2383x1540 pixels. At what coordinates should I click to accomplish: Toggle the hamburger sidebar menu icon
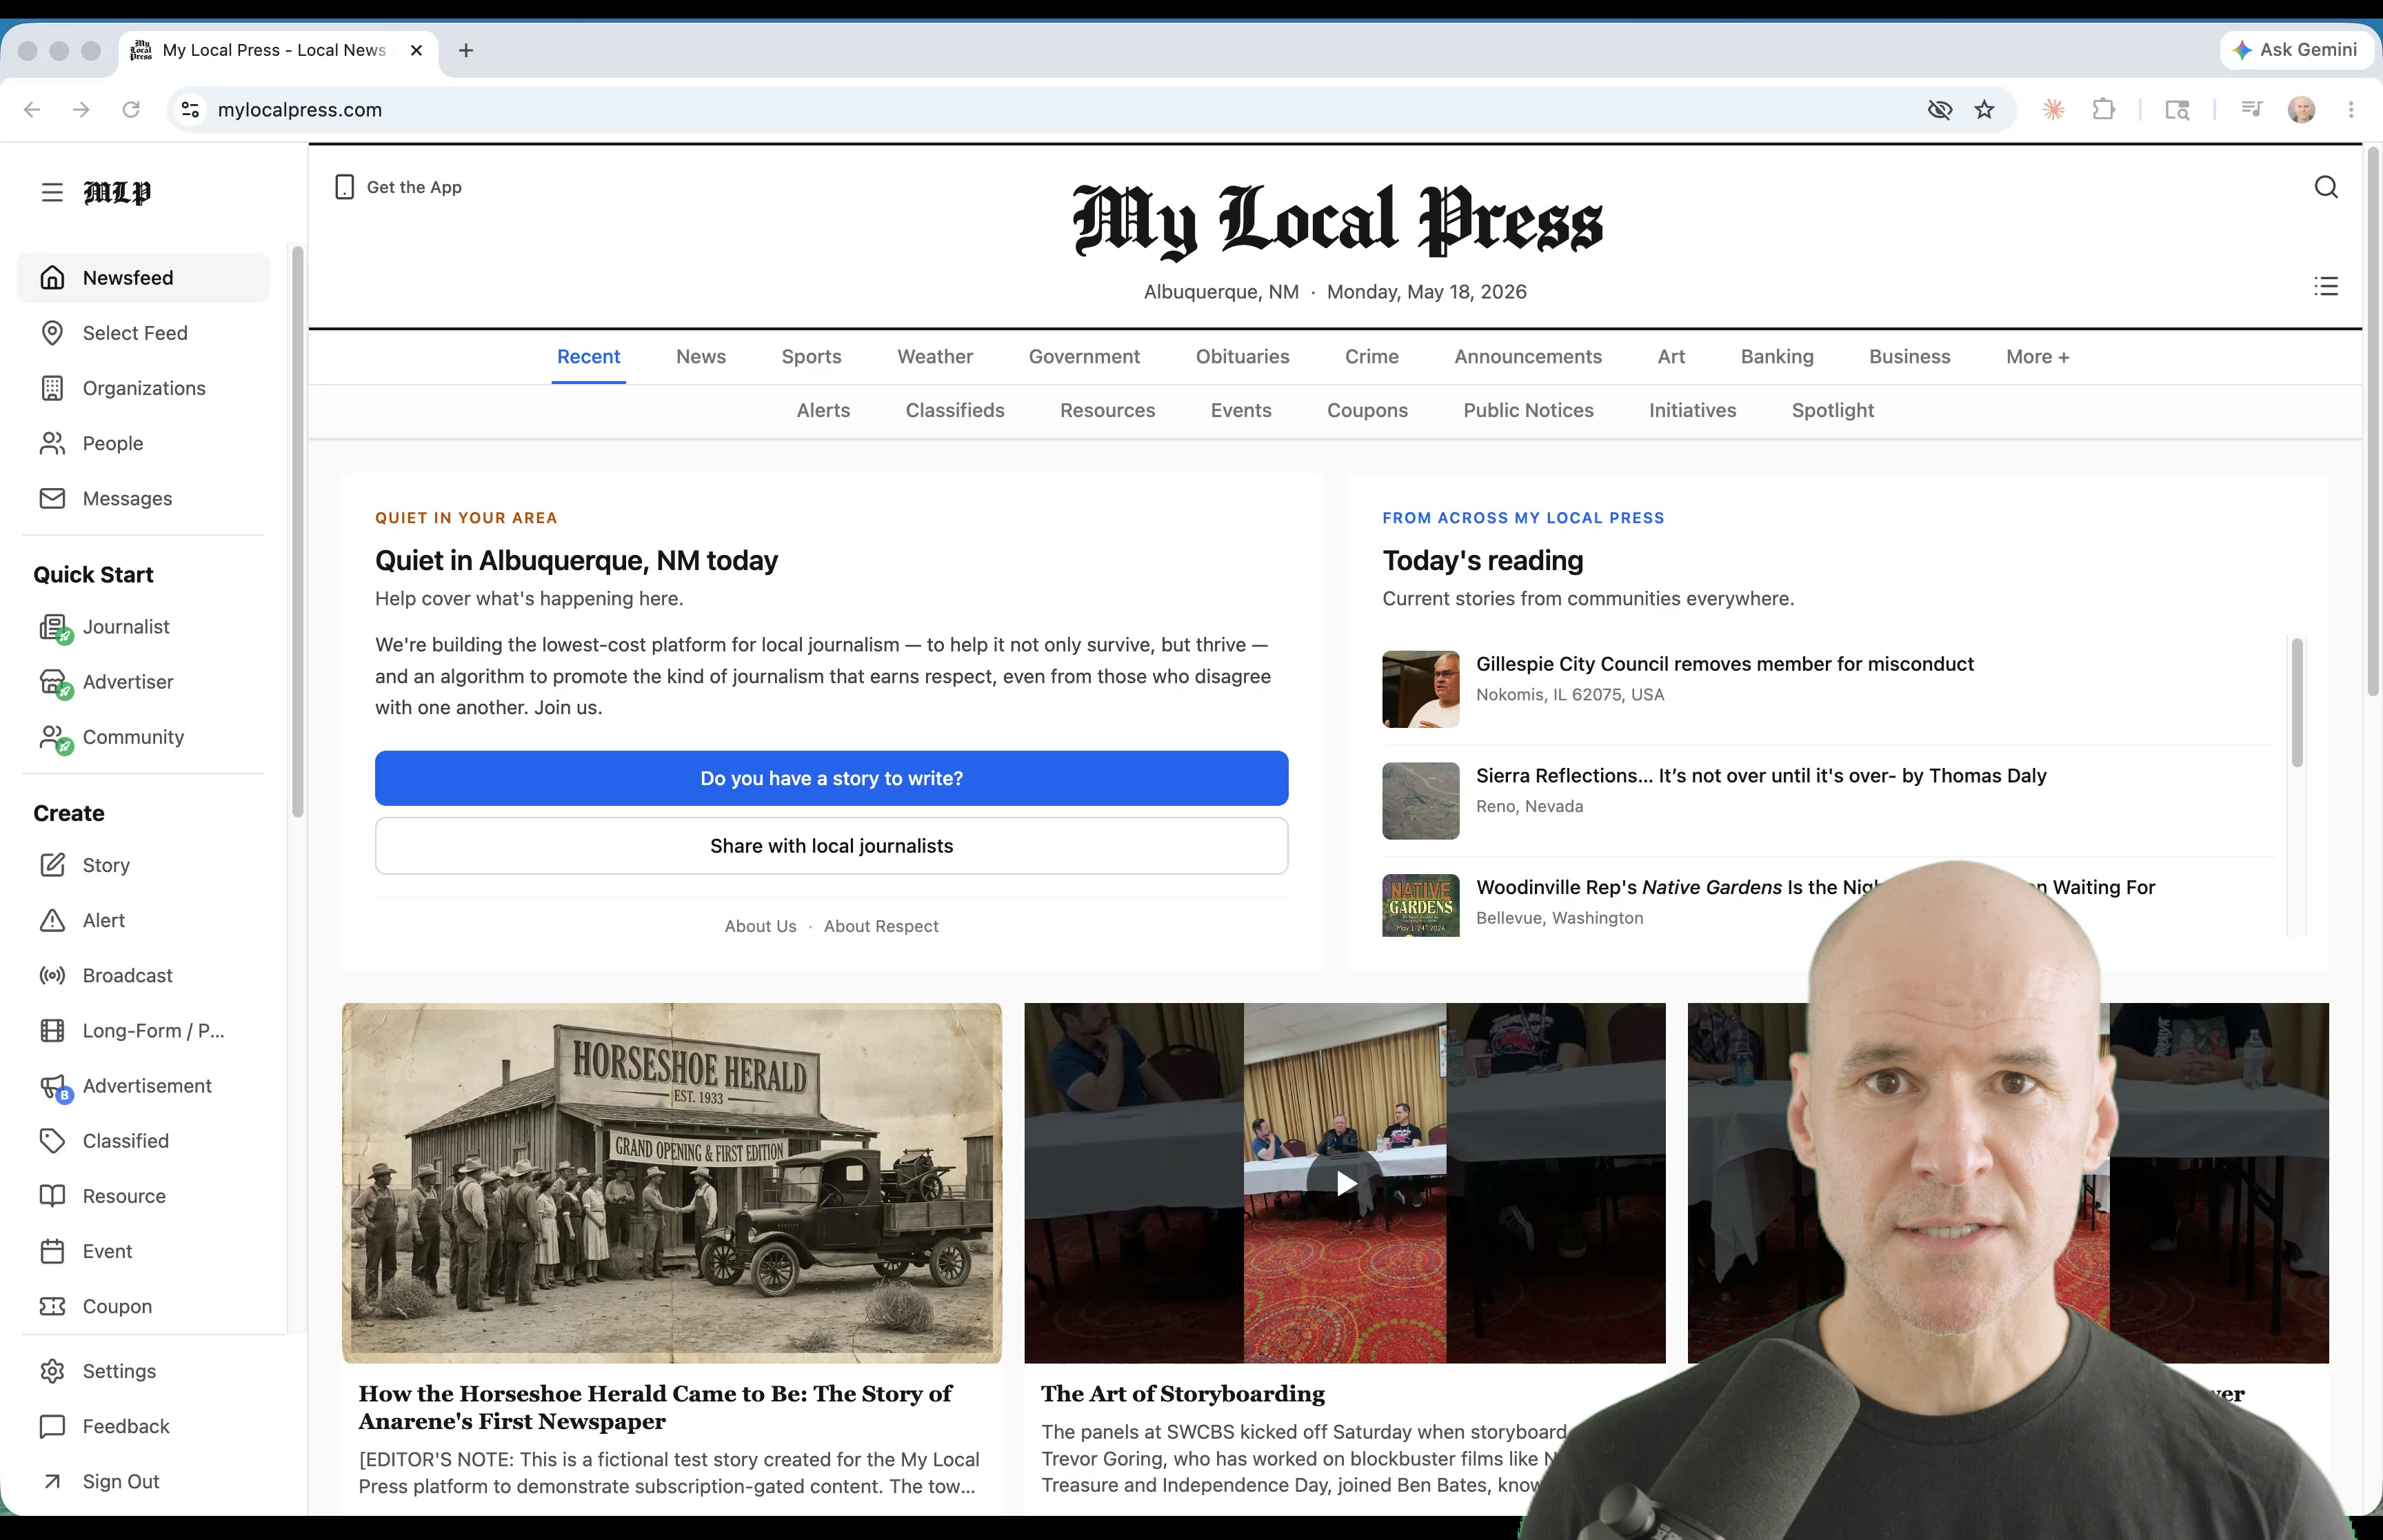coord(52,192)
